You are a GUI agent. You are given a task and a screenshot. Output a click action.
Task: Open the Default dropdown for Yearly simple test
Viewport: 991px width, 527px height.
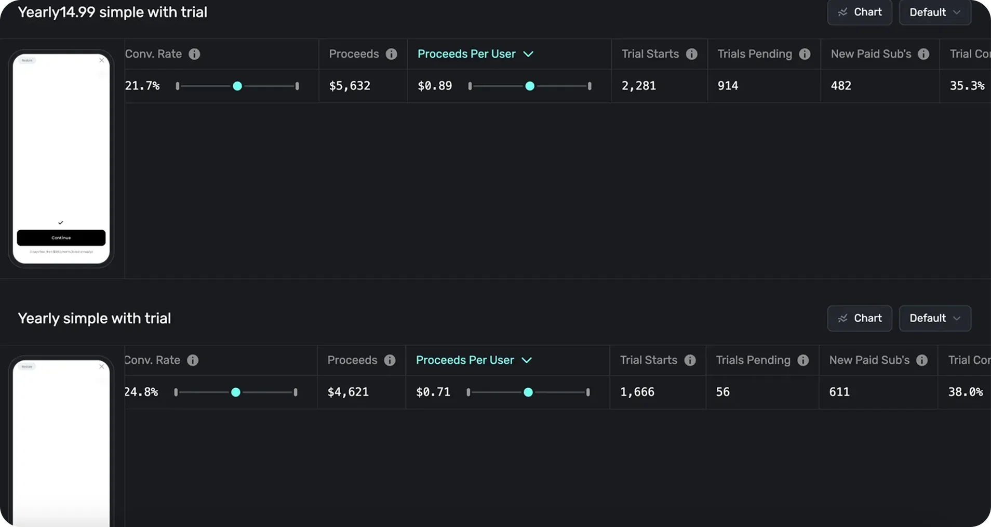(934, 318)
